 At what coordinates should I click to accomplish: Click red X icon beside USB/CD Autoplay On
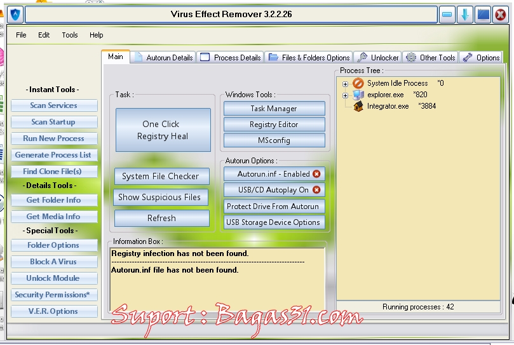pyautogui.click(x=316, y=189)
